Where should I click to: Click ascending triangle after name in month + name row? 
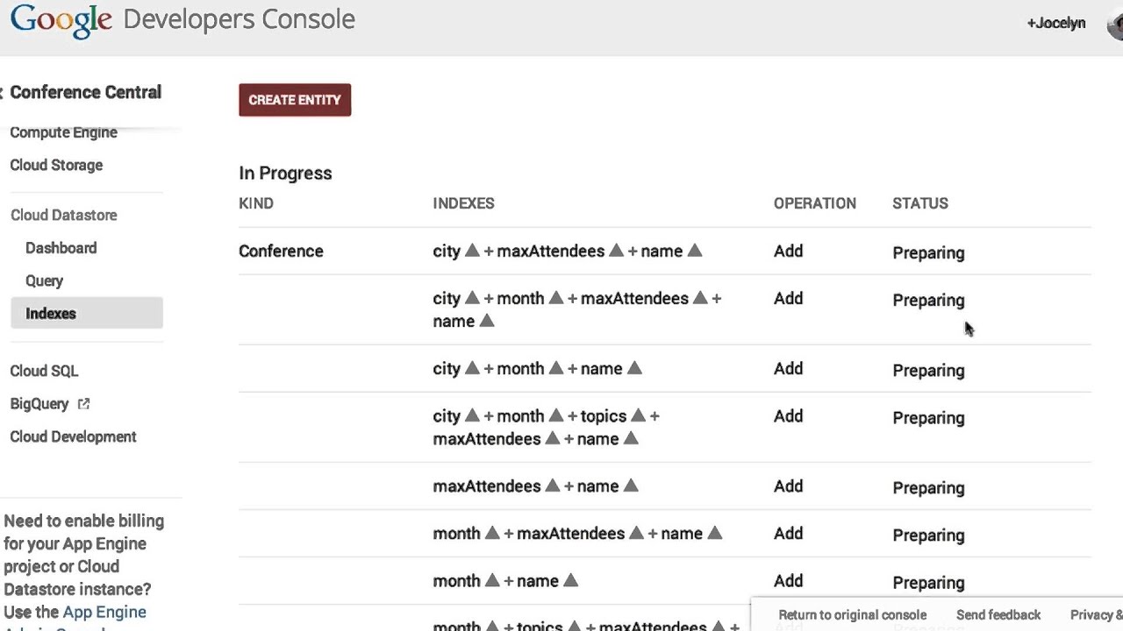(x=570, y=581)
